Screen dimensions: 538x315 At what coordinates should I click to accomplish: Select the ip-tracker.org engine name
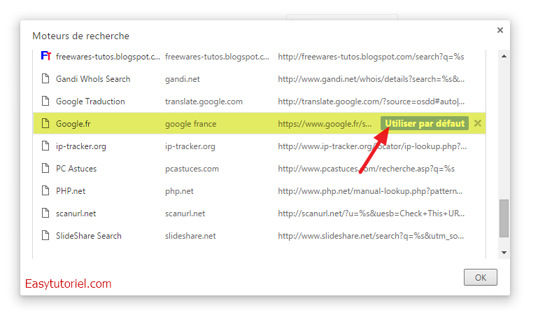coord(81,146)
